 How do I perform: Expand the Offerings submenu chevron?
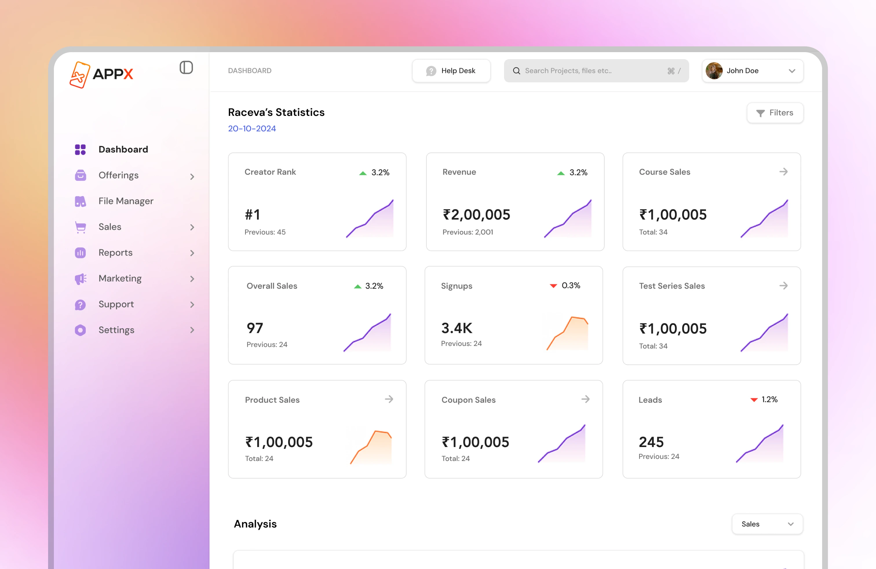coord(192,177)
